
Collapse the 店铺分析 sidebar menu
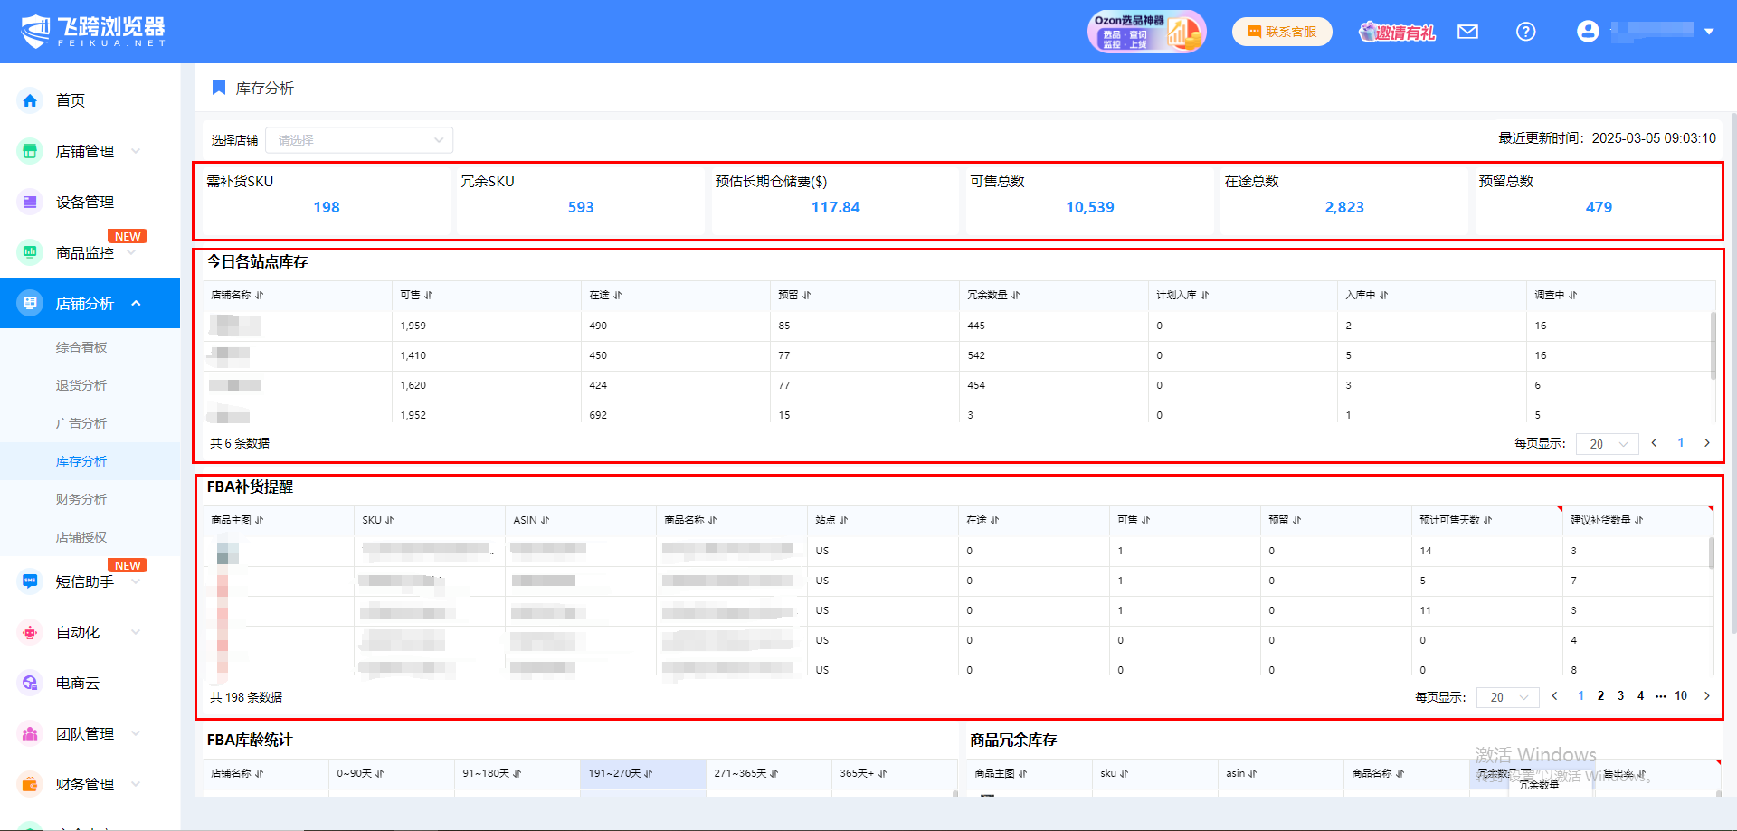click(x=136, y=304)
